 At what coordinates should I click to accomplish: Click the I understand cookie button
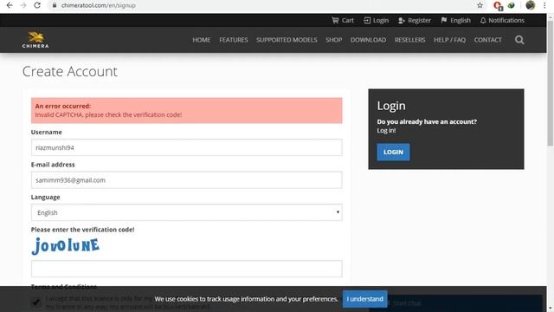pos(365,299)
